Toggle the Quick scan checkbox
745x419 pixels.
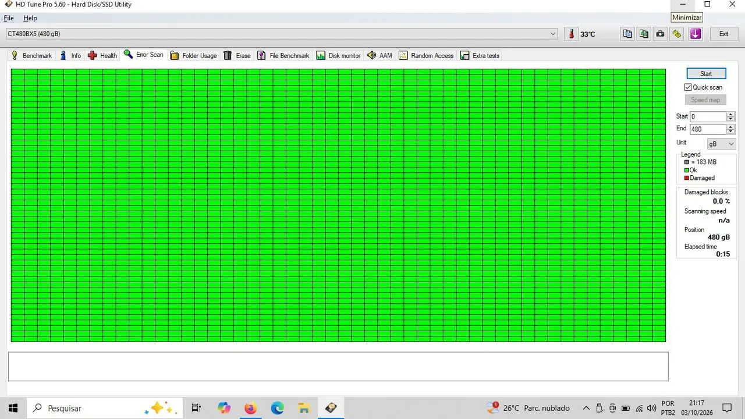coord(688,87)
